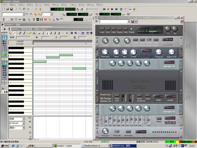This screenshot has width=197, height=148.
Task: Jump to the end with the transport button
Action: click(116, 9)
